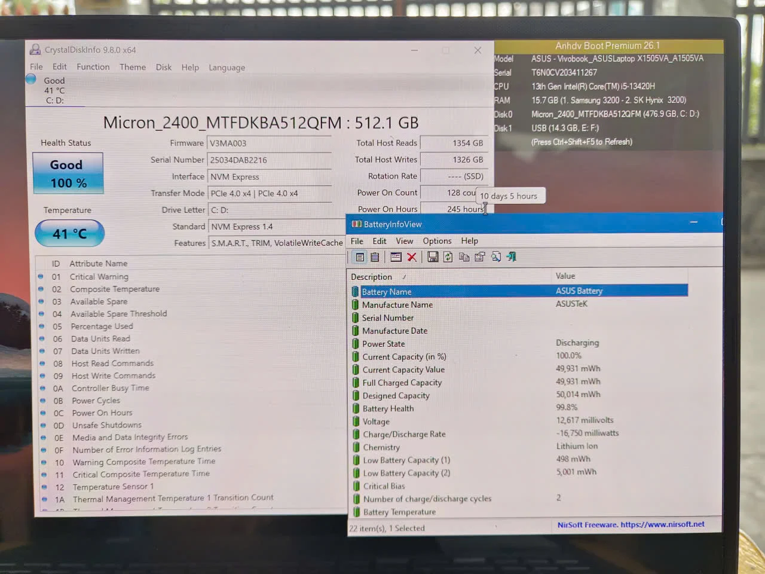This screenshot has height=574, width=765.
Task: Open File menu in CrystalDiskInfo
Action: 36,67
